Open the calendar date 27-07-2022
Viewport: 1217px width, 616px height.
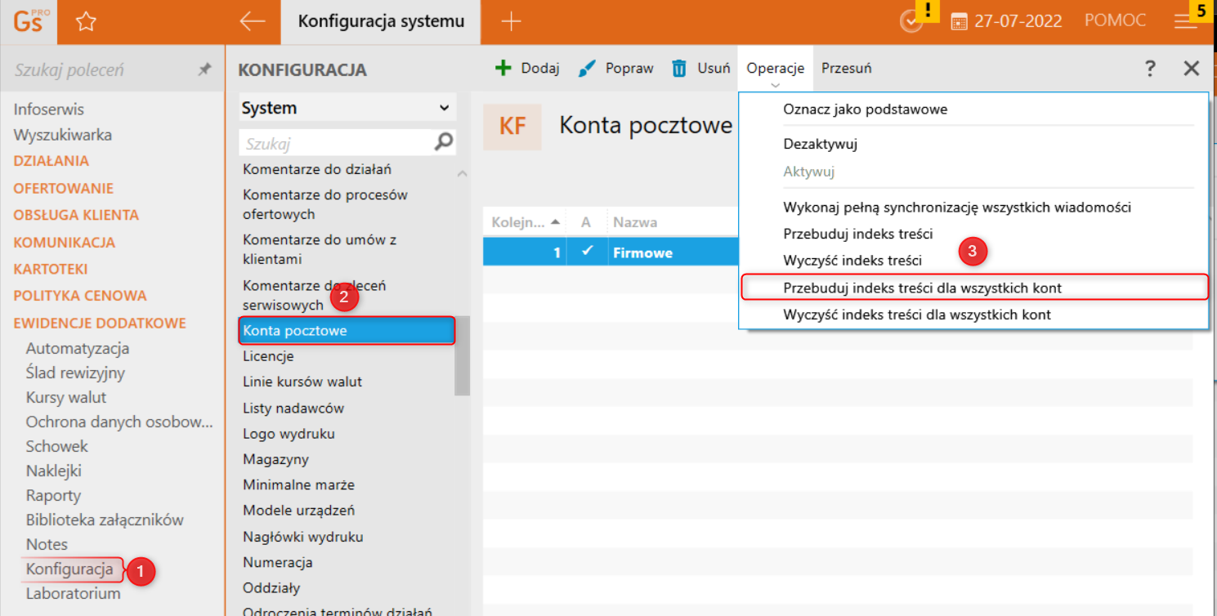(x=1007, y=21)
